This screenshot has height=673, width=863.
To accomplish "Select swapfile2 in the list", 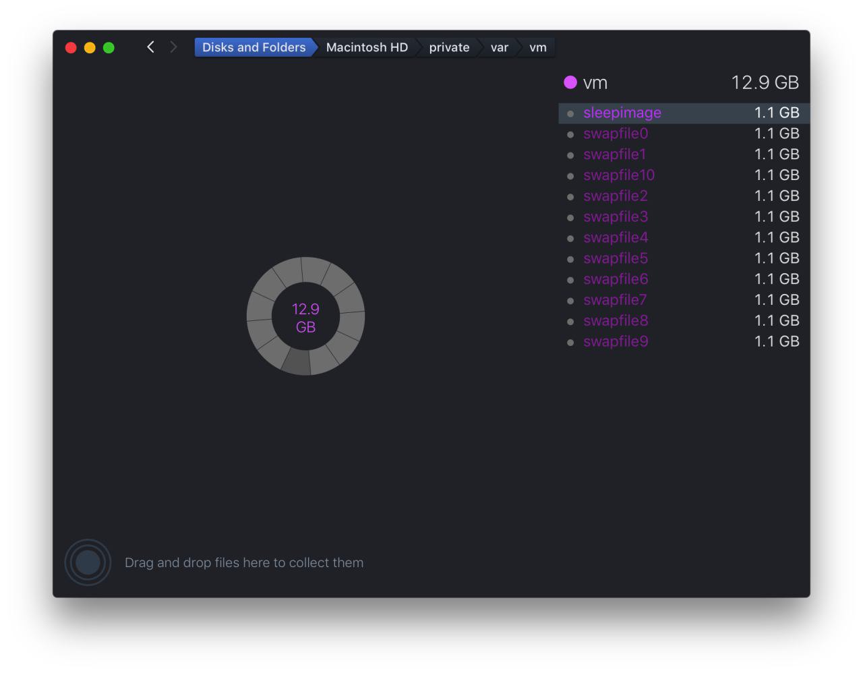I will click(684, 196).
